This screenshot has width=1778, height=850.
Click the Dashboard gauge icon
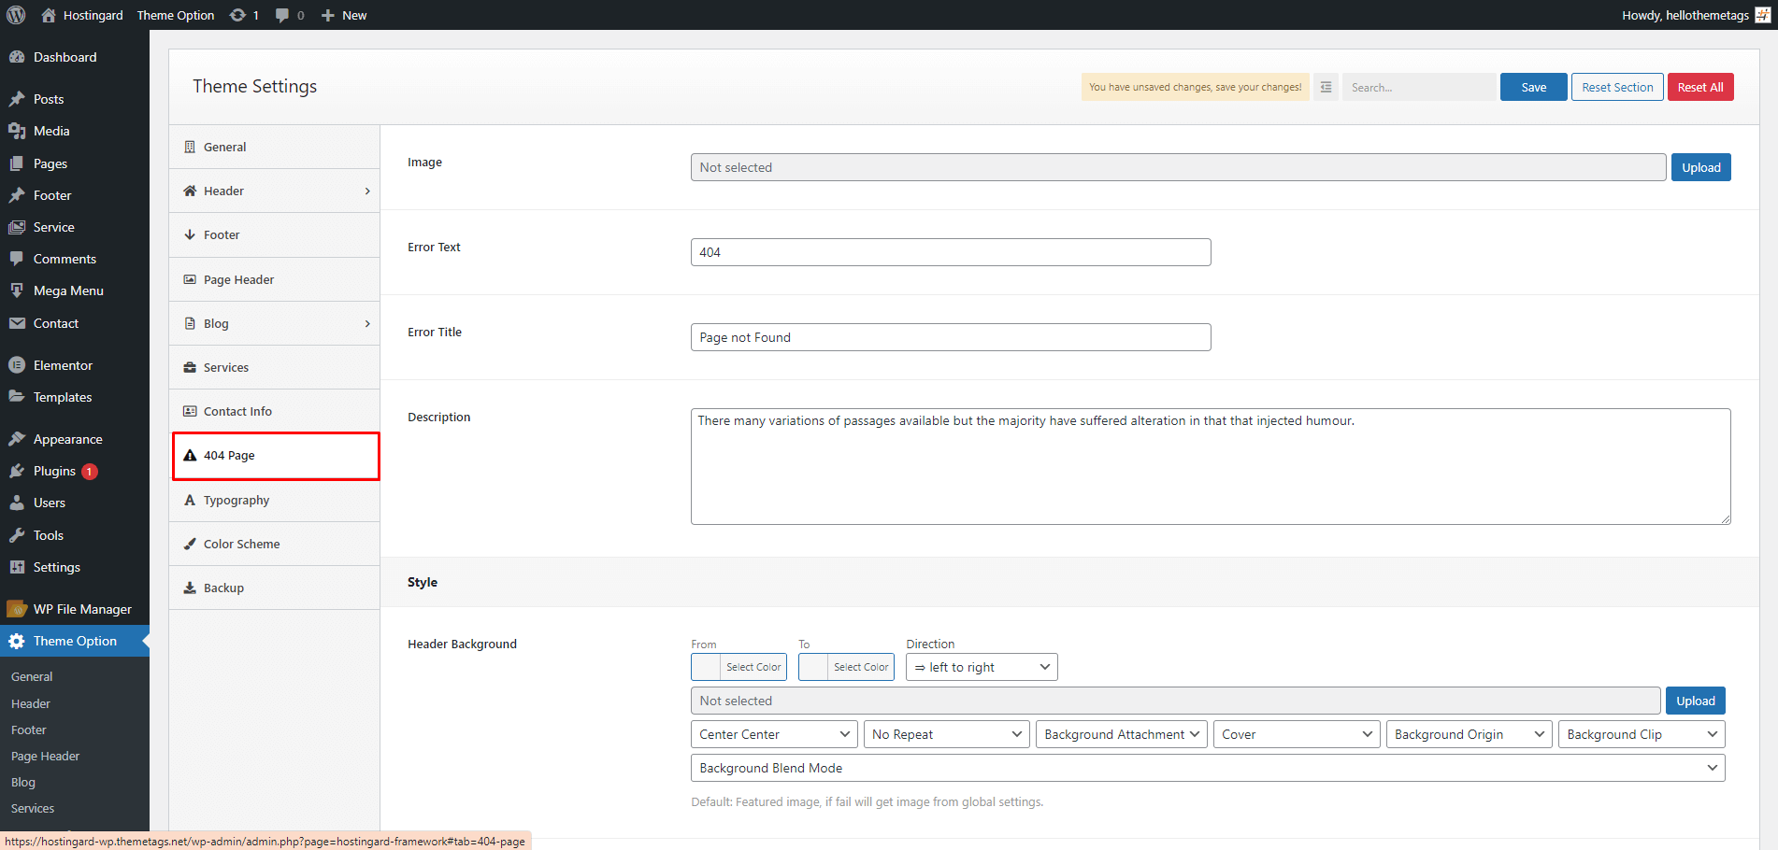coord(17,57)
